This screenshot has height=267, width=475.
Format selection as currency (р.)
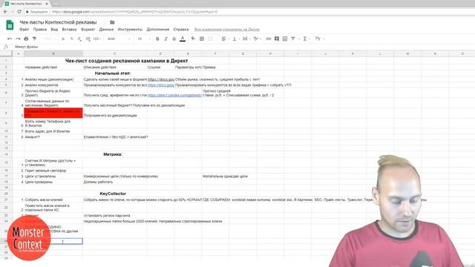[x=63, y=39]
